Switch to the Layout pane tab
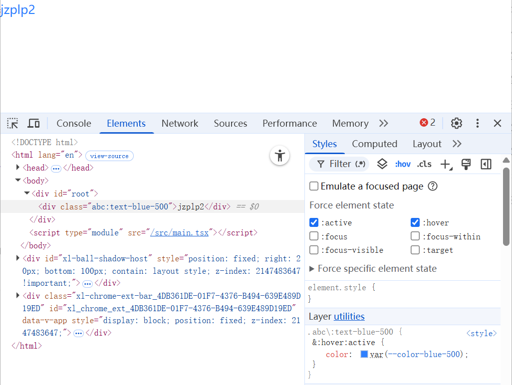The height and width of the screenshot is (385, 512). [427, 144]
